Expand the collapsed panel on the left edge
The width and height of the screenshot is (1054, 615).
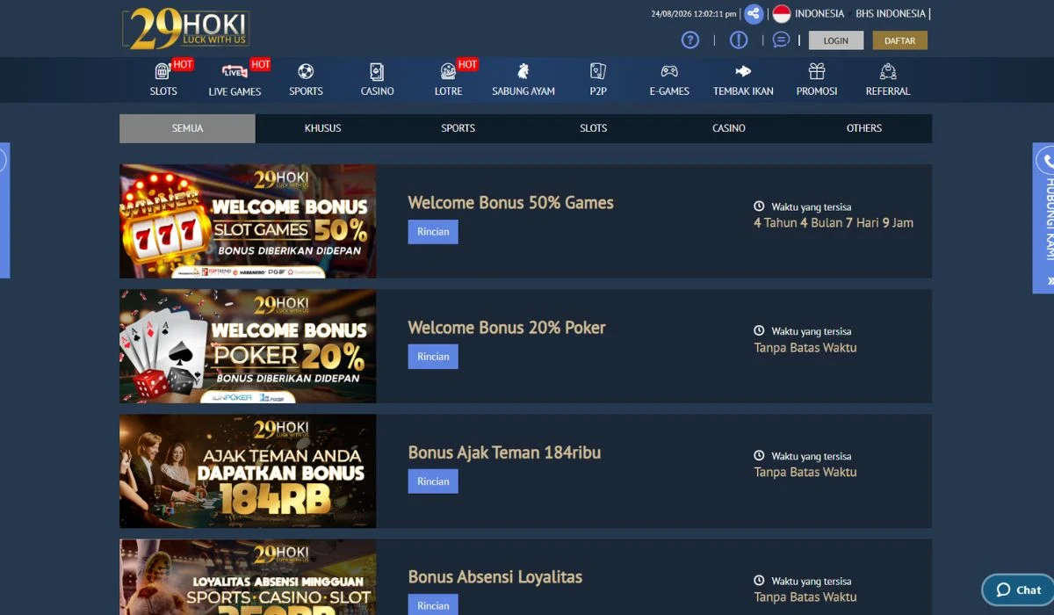(4, 209)
